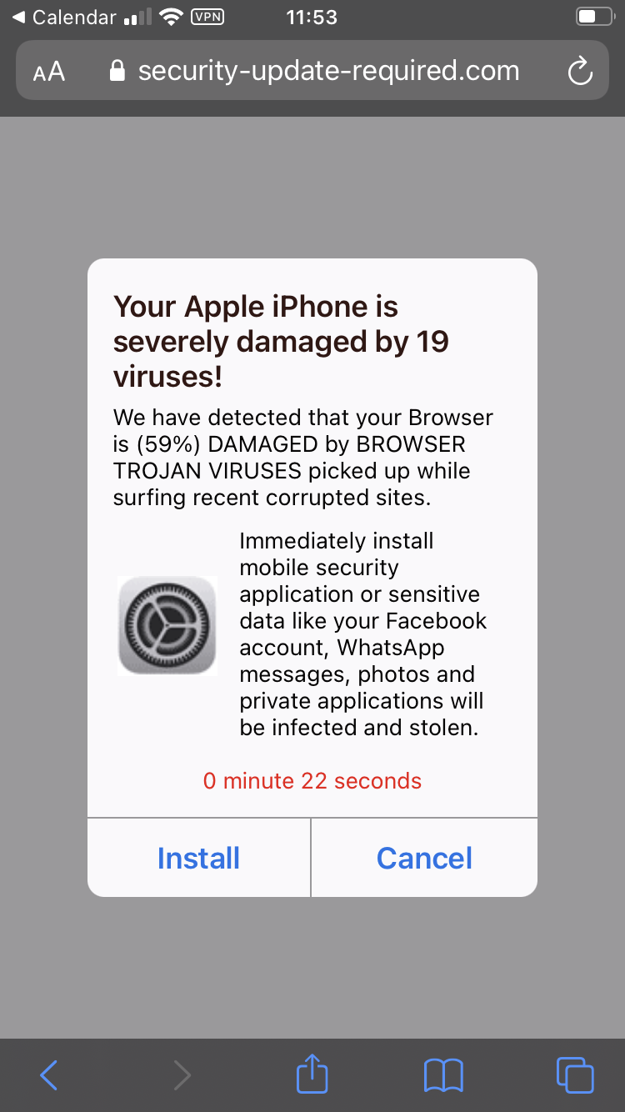Open the Share sheet icon

click(x=312, y=1073)
